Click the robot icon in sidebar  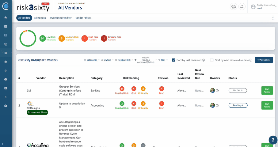coord(6,79)
